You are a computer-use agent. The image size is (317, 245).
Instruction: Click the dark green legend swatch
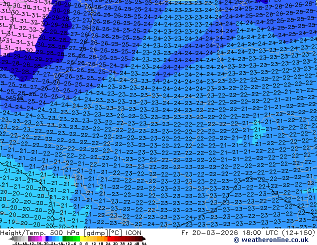coord(64,239)
